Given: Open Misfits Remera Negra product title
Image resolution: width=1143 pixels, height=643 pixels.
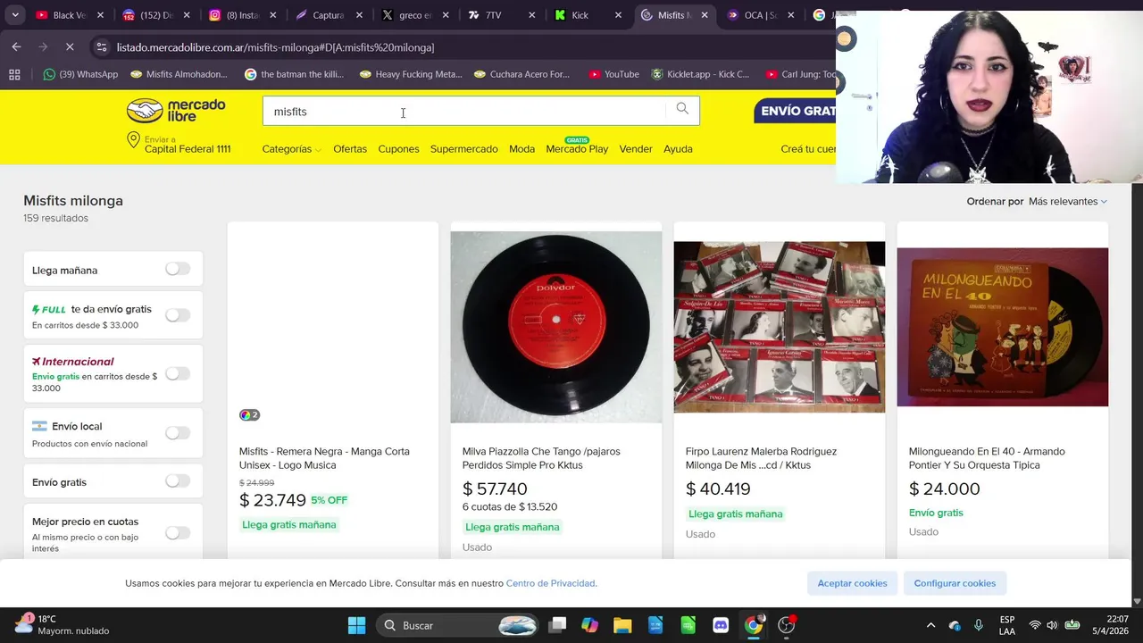Looking at the screenshot, I should pyautogui.click(x=325, y=458).
